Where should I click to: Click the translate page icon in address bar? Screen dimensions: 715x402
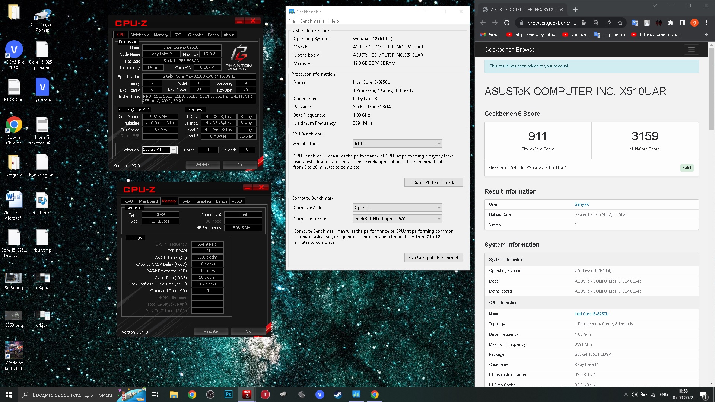point(584,23)
